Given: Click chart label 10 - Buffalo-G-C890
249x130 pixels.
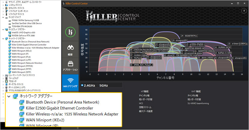Looking at the screenshot, I should pos(223,53).
